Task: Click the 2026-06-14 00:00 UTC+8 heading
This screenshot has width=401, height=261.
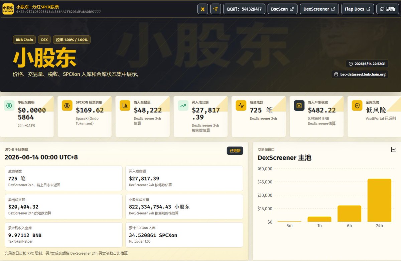Action: pos(41,157)
